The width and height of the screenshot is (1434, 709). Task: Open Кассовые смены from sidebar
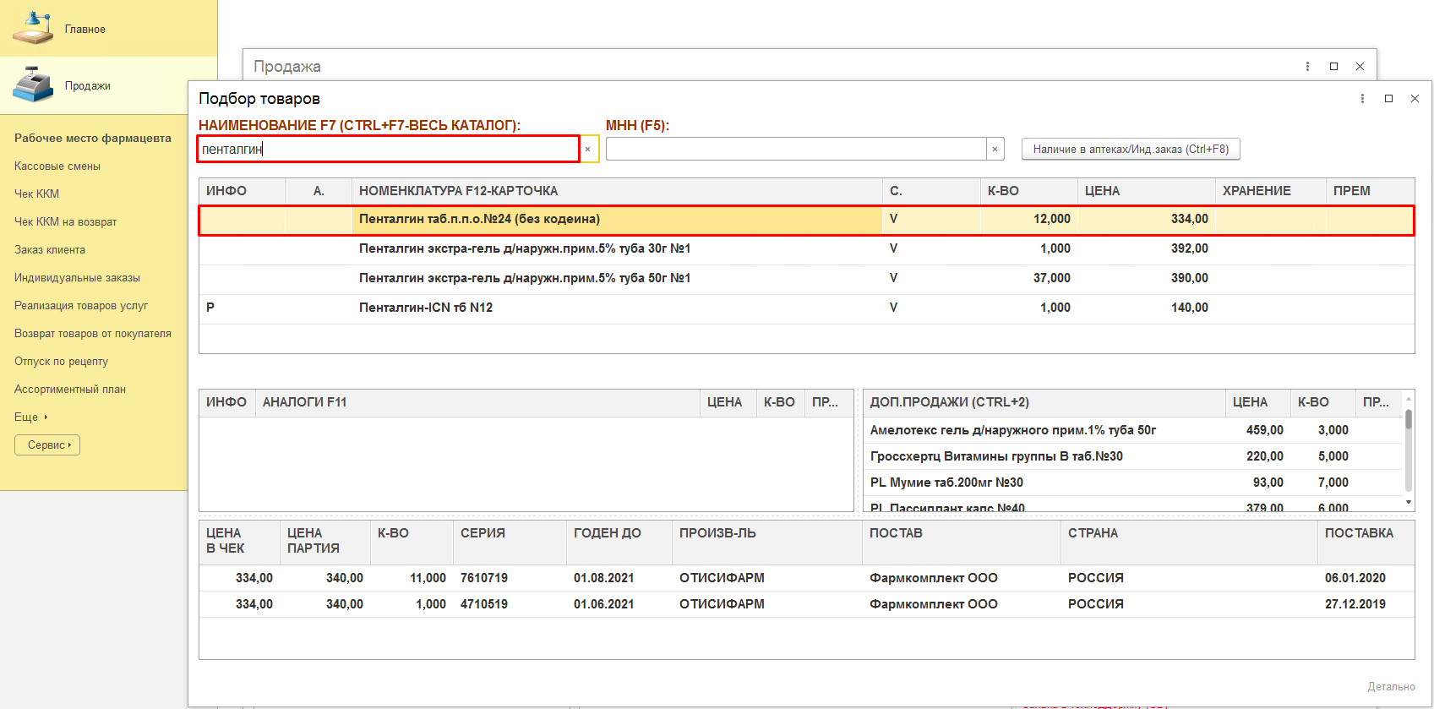tap(57, 166)
